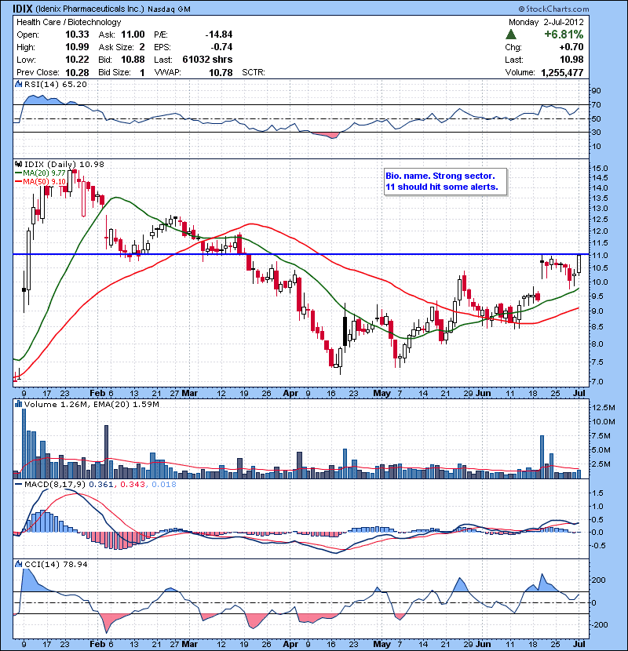
Task: Click the Last price 10.98 at top right
Action: 571,60
